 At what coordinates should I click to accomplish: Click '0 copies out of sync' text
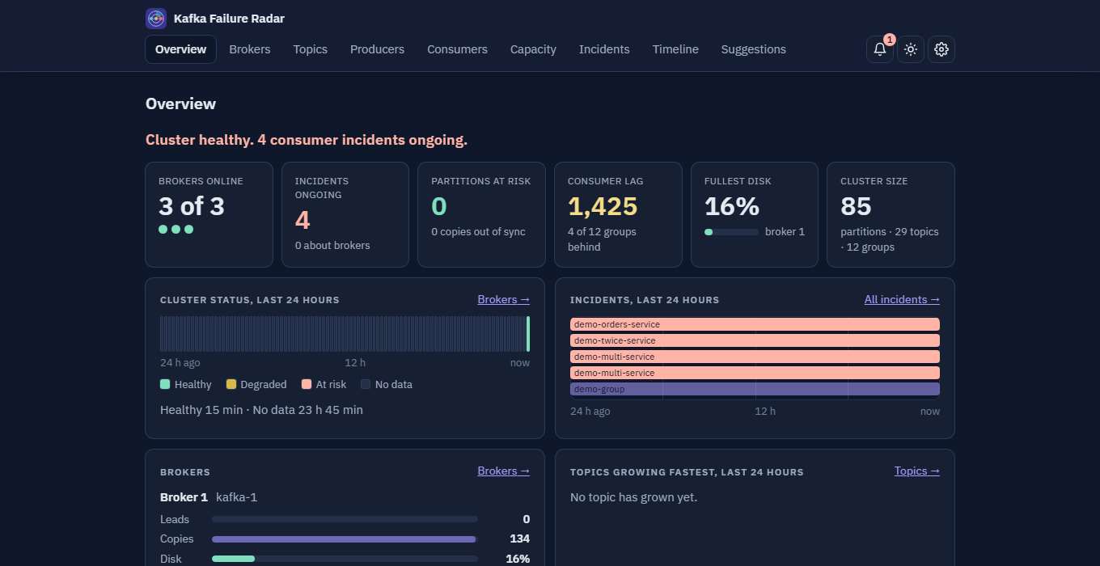[478, 232]
